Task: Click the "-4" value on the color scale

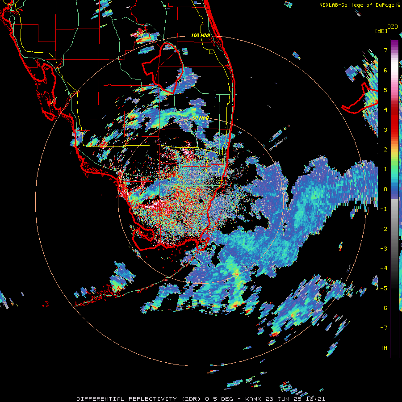Action: (384, 268)
